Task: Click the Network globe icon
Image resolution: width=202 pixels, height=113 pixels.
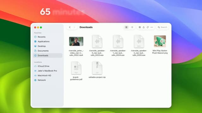Action: [35, 80]
